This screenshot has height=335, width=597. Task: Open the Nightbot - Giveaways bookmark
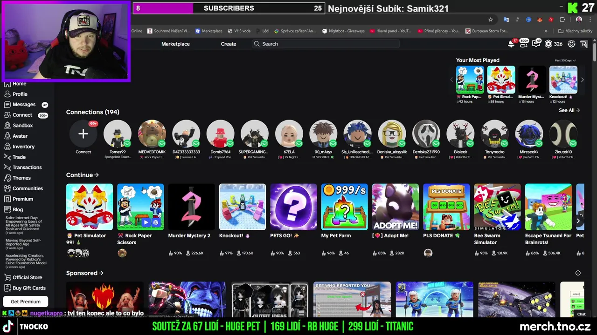pos(343,31)
